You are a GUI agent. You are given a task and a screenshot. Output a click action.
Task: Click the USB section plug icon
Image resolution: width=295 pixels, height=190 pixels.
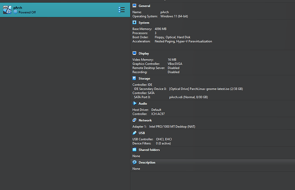tap(134, 133)
